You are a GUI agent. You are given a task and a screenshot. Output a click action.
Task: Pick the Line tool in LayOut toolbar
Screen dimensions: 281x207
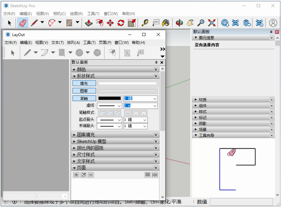point(27,53)
